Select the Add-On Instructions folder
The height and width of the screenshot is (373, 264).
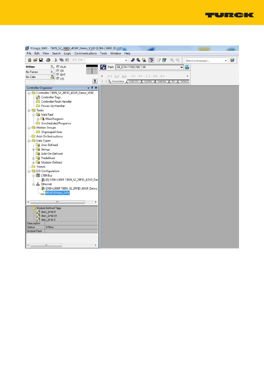pyautogui.click(x=49, y=137)
